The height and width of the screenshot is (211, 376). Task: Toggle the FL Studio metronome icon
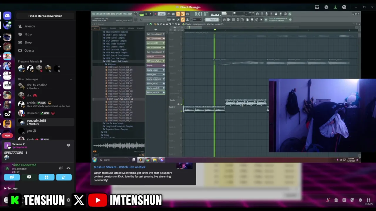pyautogui.click(x=169, y=14)
